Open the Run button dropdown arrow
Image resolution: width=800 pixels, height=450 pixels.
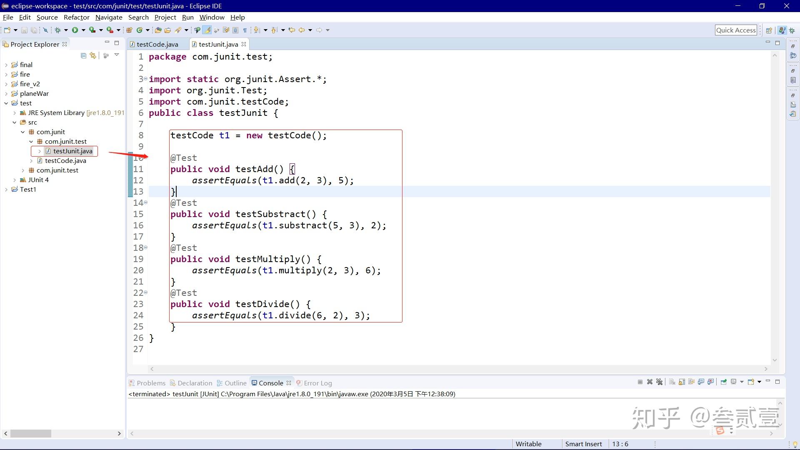[83, 30]
